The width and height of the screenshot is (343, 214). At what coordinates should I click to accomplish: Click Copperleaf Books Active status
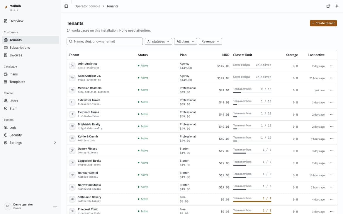[x=143, y=163]
